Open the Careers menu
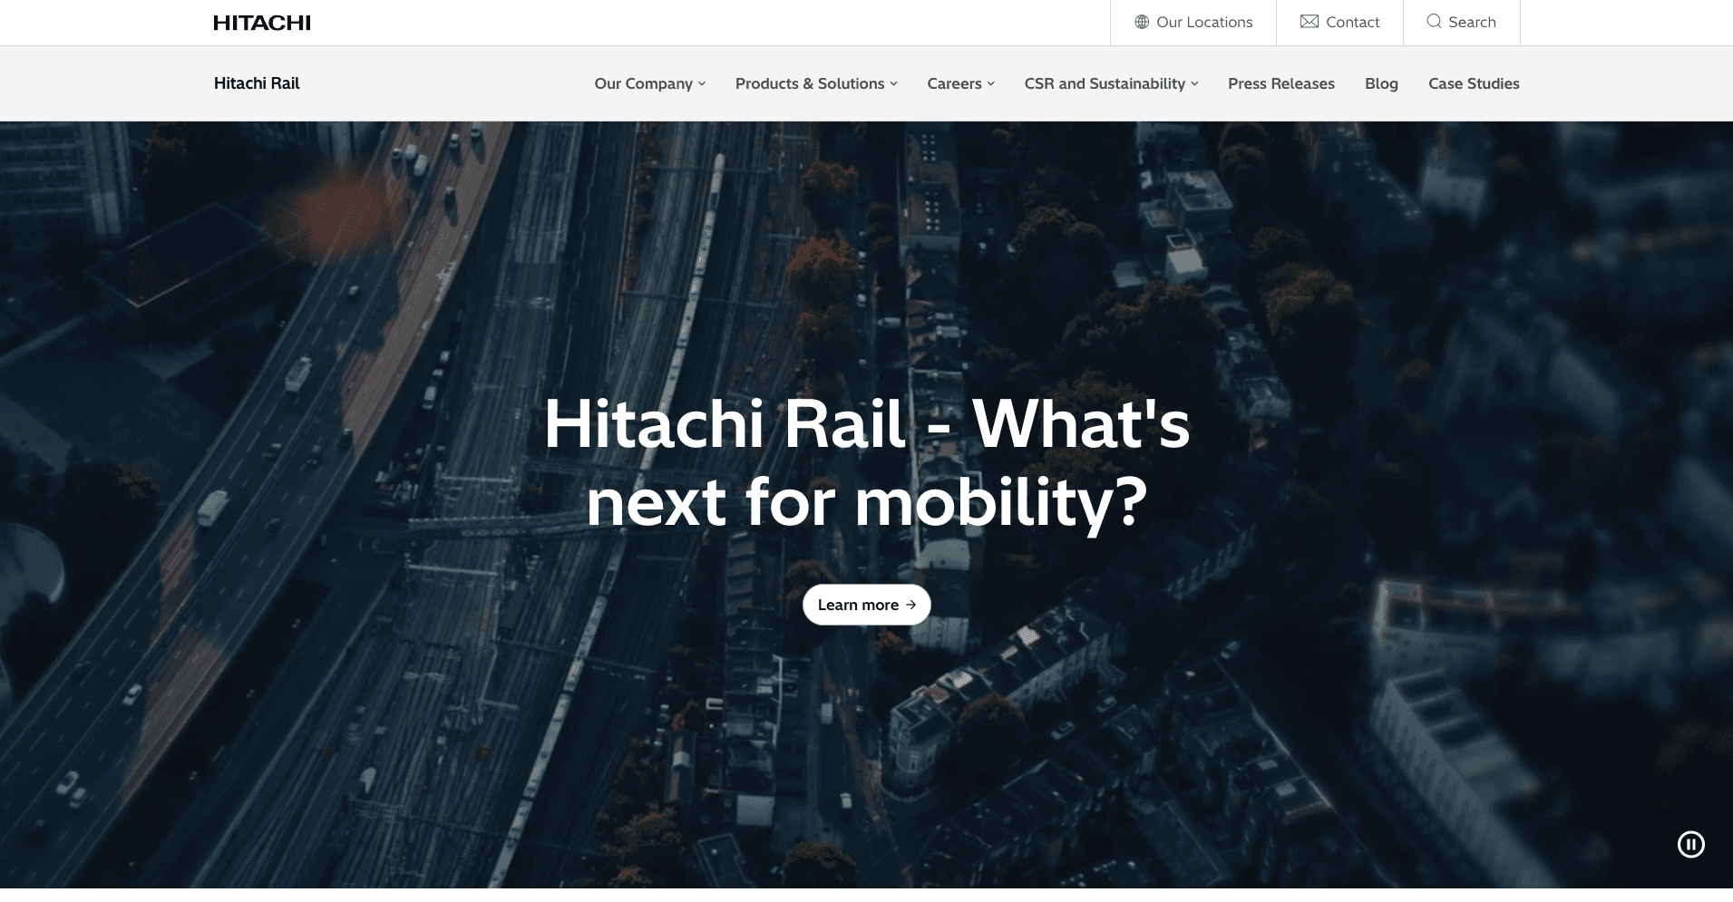 coord(954,83)
